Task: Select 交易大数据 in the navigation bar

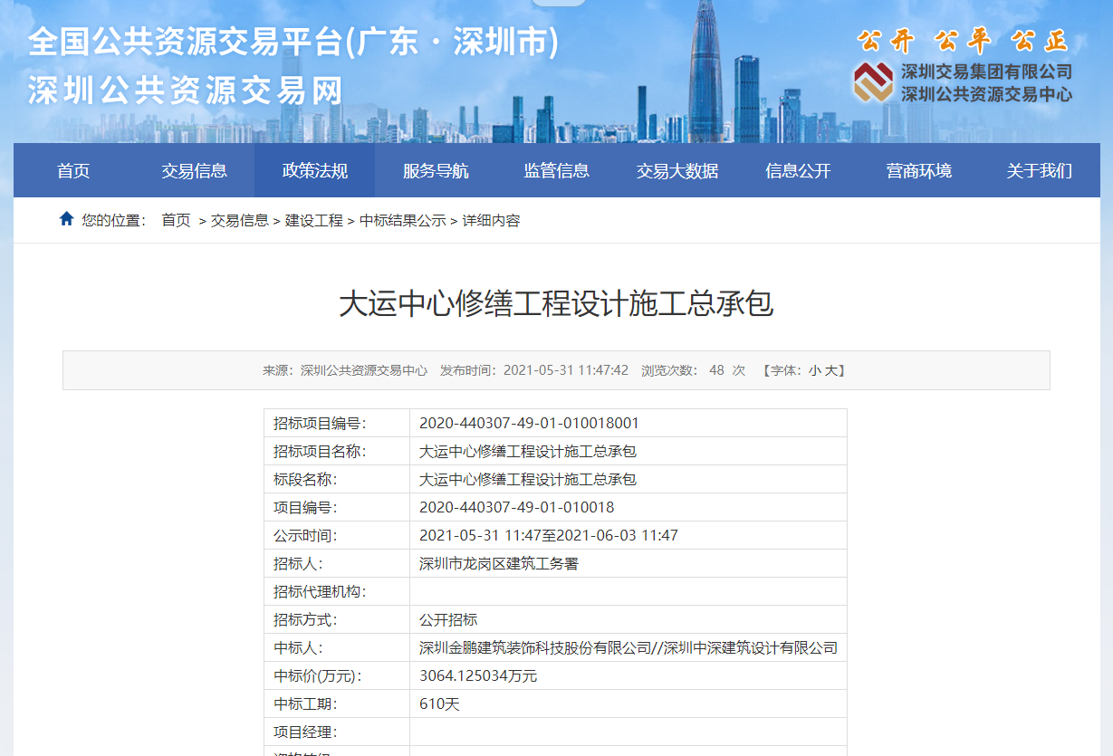Action: 677,170
